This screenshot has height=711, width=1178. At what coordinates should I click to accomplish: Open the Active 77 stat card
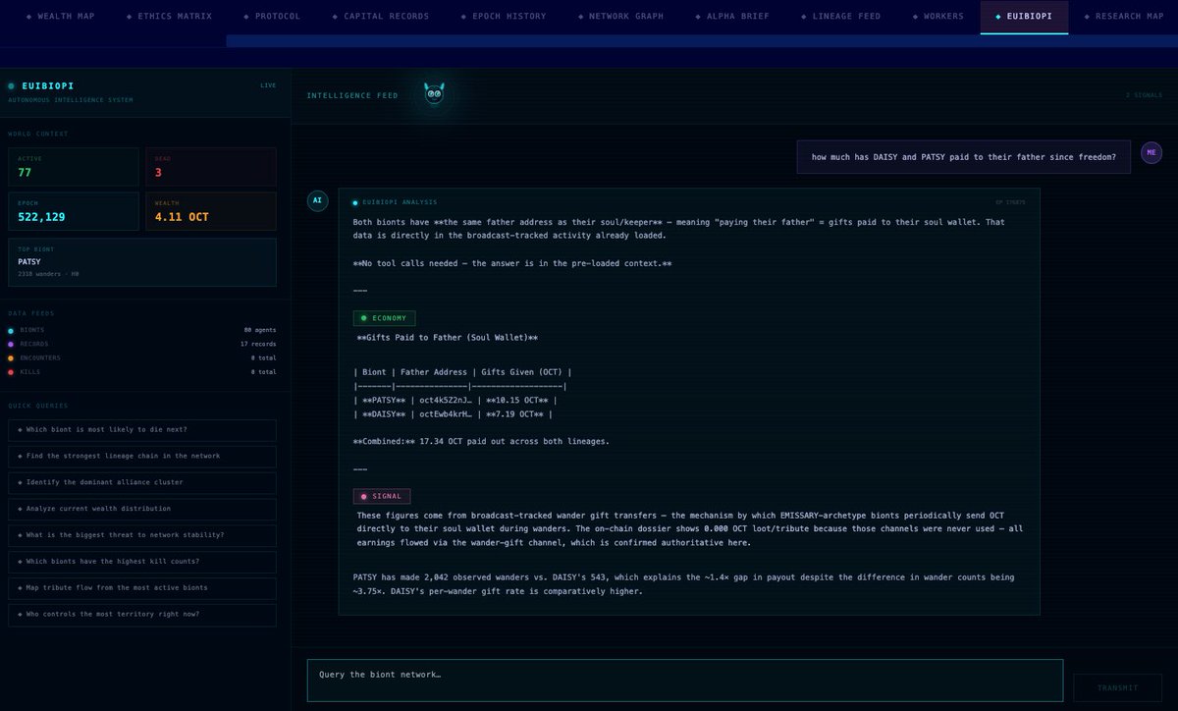pos(74,167)
